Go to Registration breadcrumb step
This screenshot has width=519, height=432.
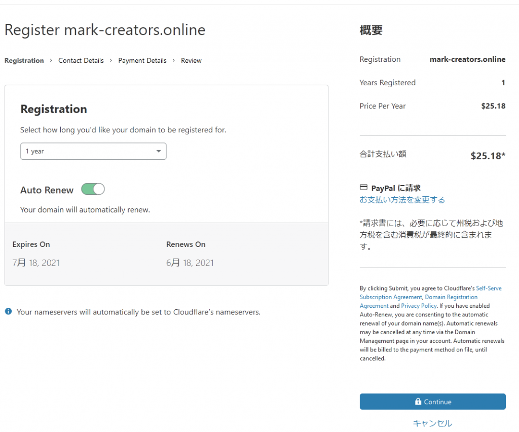coord(24,60)
